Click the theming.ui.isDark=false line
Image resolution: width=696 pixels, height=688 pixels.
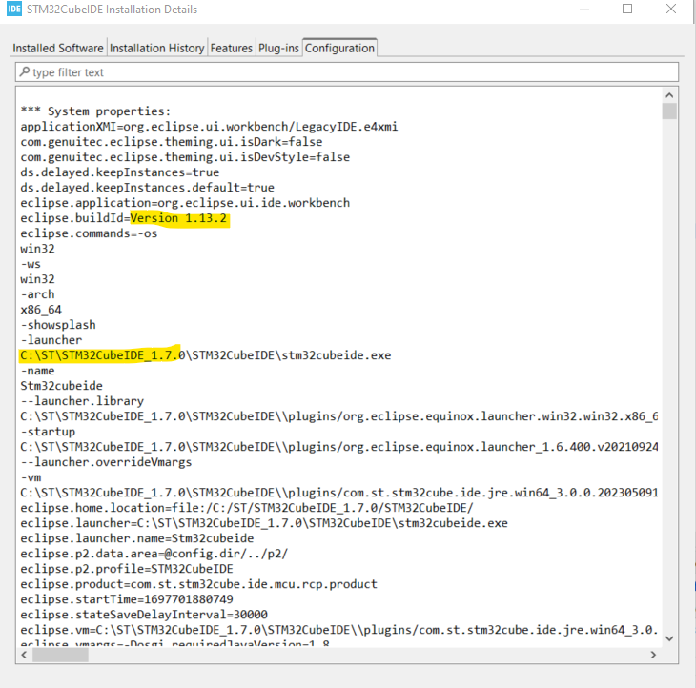[172, 142]
